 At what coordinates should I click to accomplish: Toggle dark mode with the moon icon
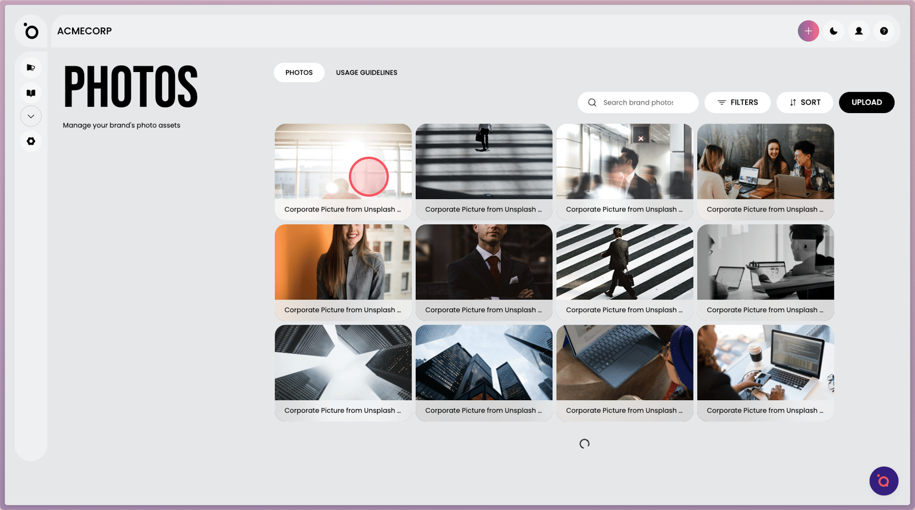tap(833, 31)
